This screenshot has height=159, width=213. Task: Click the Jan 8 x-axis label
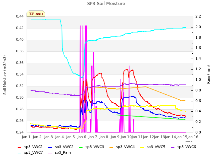point(104,137)
